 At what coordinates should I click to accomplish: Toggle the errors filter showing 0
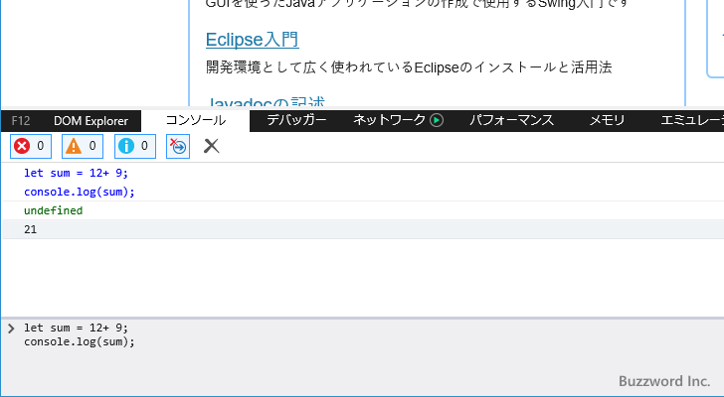click(31, 147)
